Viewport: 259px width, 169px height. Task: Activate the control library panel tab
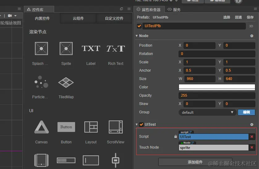pos(39,10)
